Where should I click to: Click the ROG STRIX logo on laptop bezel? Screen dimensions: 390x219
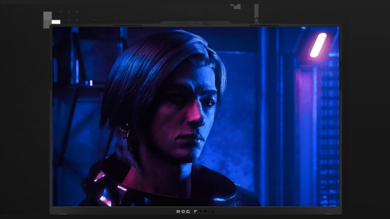(x=196, y=212)
